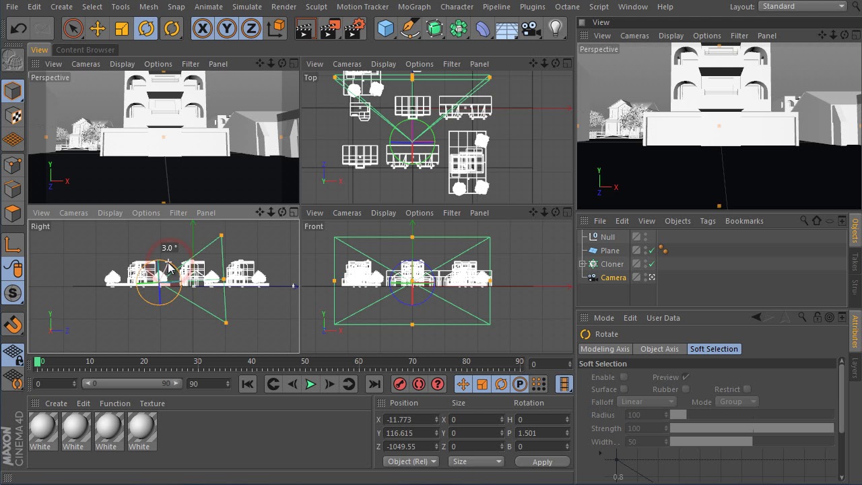
Task: Toggle the Restrict checkbox
Action: [x=747, y=389]
